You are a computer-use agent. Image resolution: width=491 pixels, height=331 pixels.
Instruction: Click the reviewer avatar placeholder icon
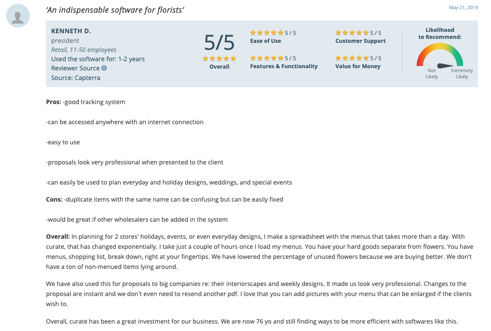pos(18,16)
